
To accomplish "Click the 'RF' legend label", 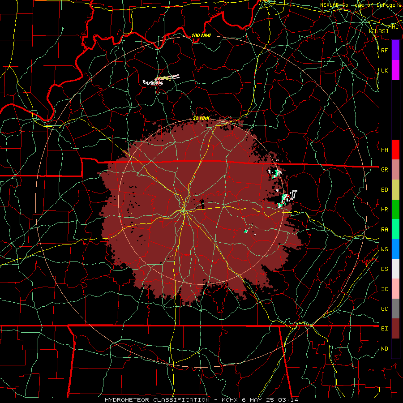I will pos(384,50).
